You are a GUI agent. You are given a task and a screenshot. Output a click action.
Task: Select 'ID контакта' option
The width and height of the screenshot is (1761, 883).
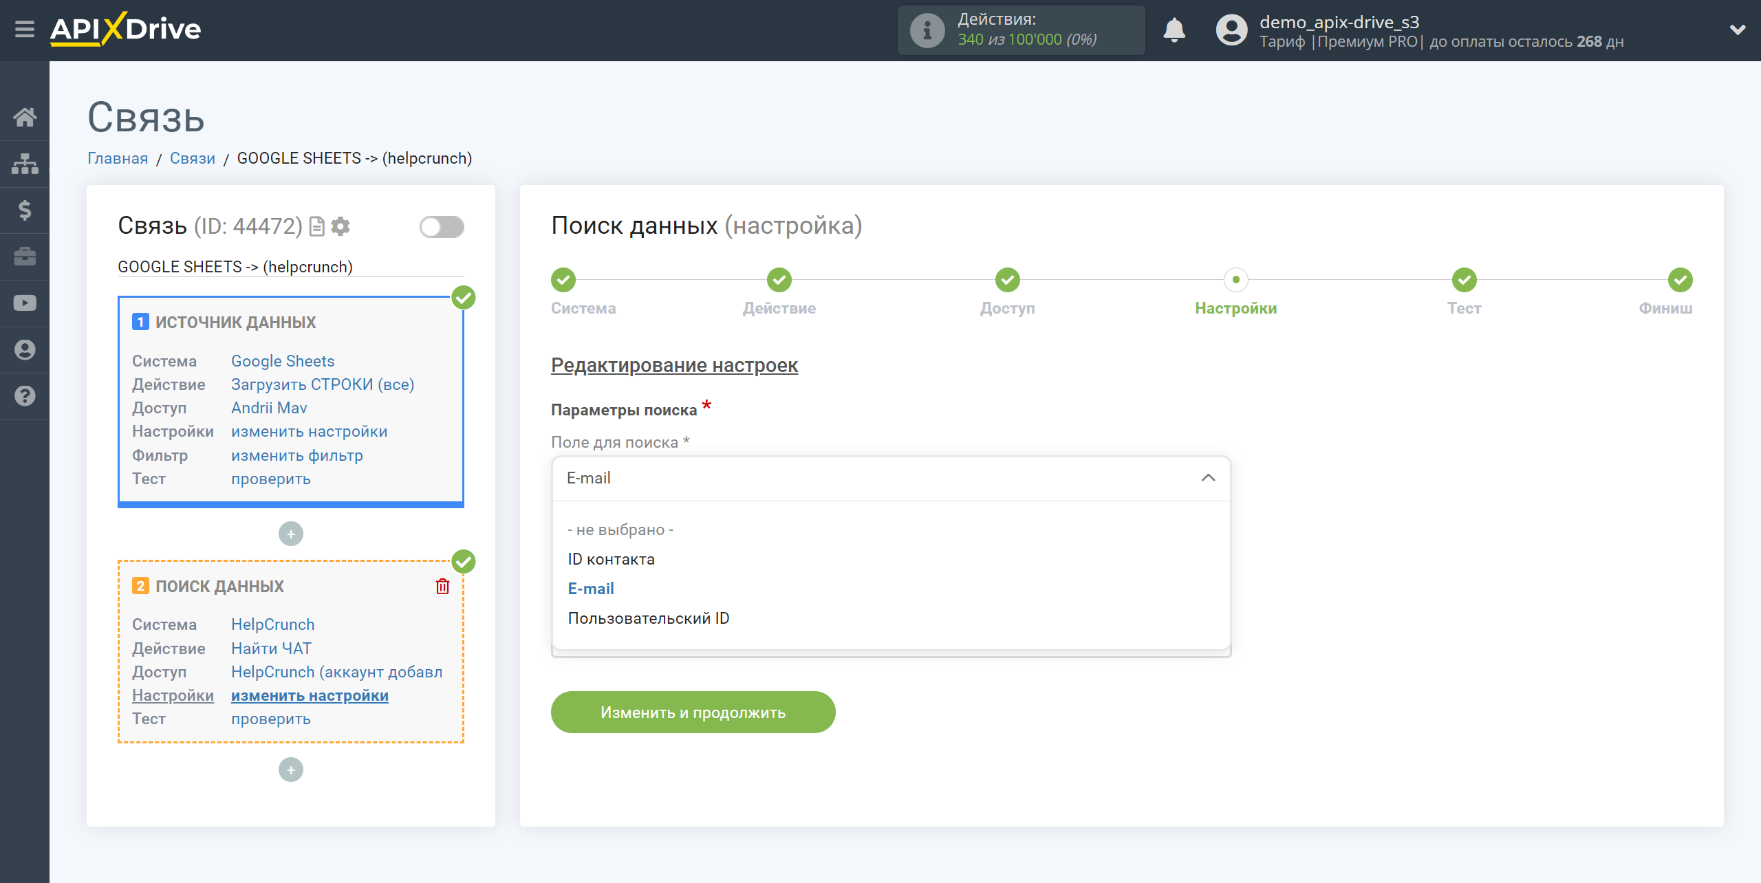click(x=612, y=559)
